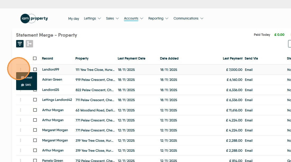The image size is (291, 162).
Task: Open the Communications menu
Action: pyautogui.click(x=188, y=18)
